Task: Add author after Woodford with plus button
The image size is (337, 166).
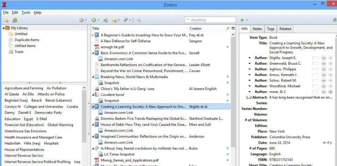Action: [x=331, y=86]
